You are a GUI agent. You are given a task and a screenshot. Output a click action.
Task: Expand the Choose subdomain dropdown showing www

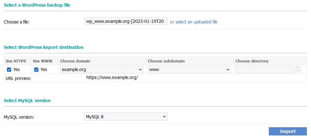189,69
